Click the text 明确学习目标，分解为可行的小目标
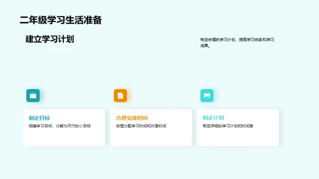 (60, 126)
